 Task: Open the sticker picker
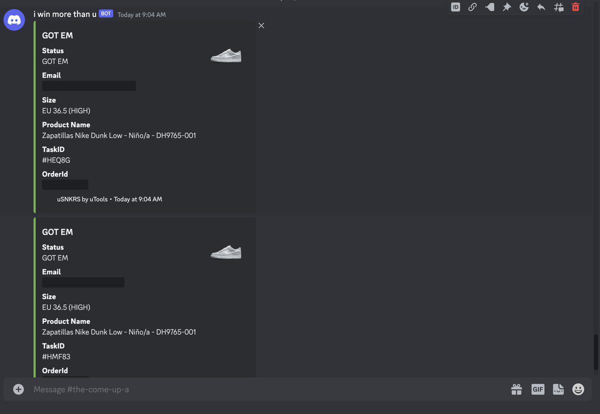tap(558, 389)
